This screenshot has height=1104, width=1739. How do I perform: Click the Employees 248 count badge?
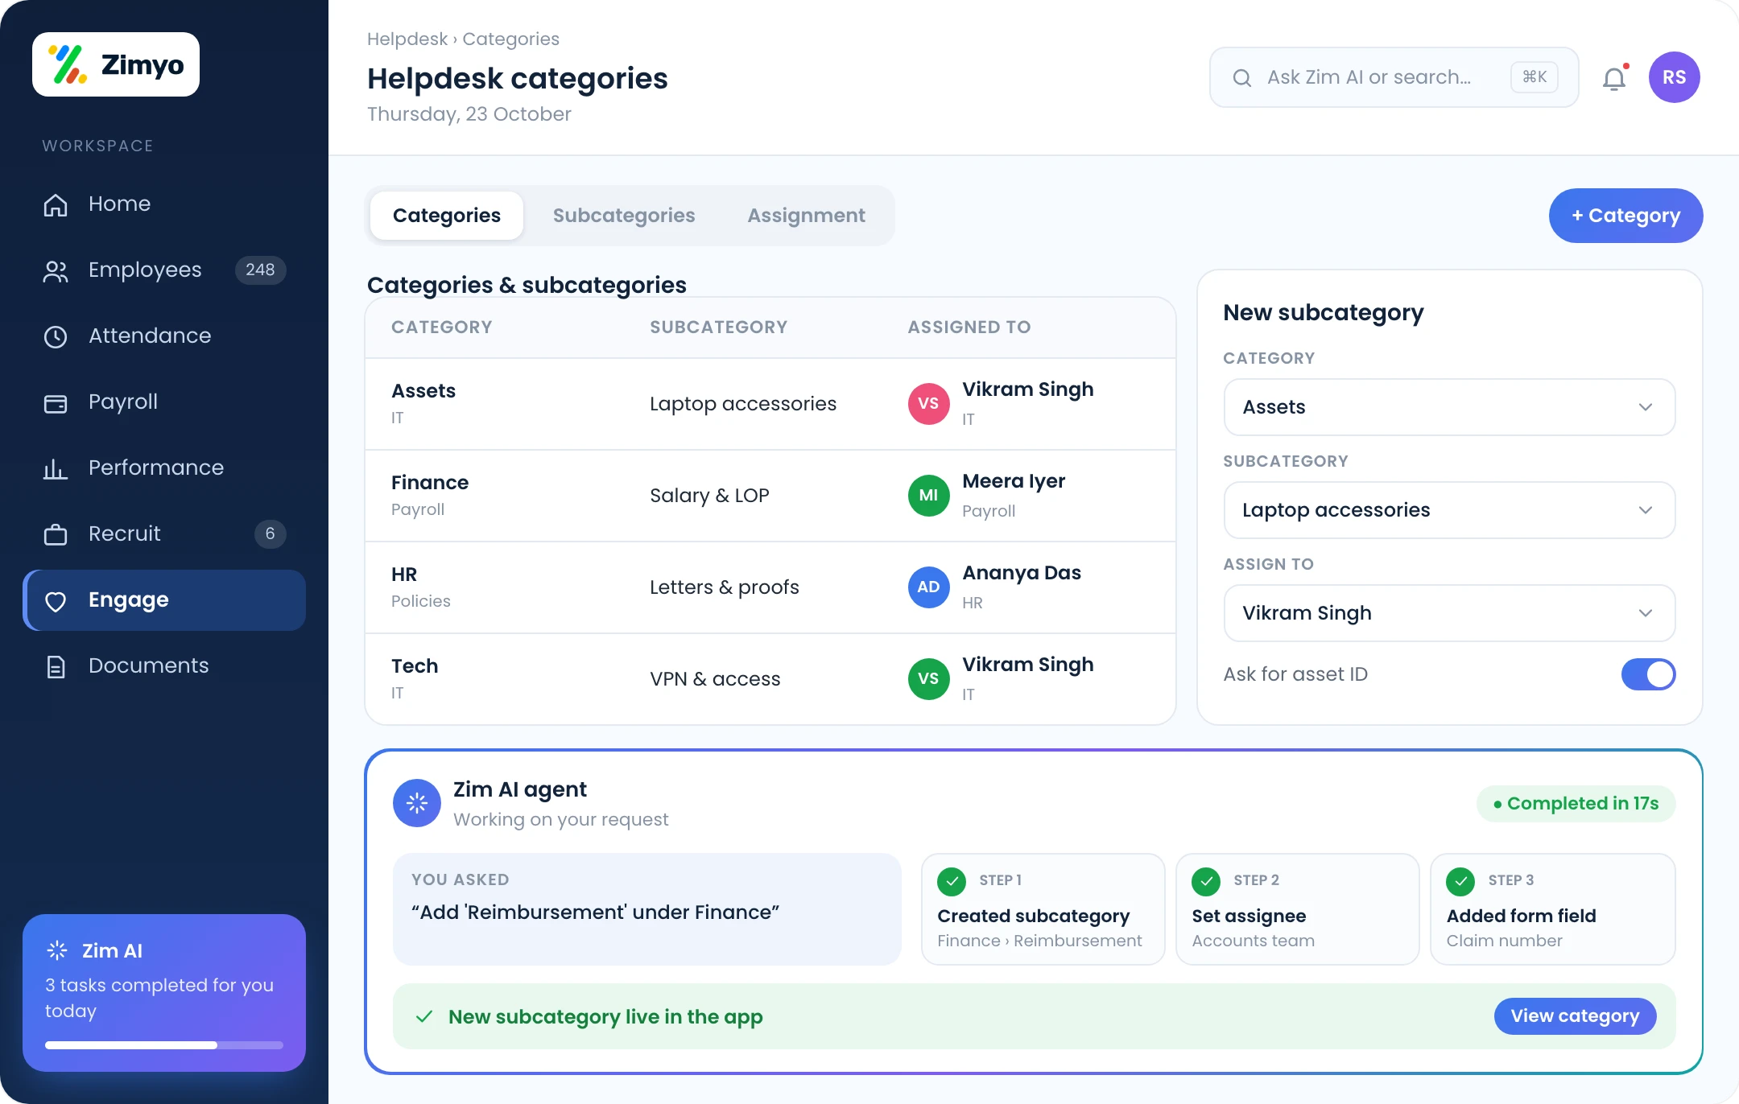point(260,270)
